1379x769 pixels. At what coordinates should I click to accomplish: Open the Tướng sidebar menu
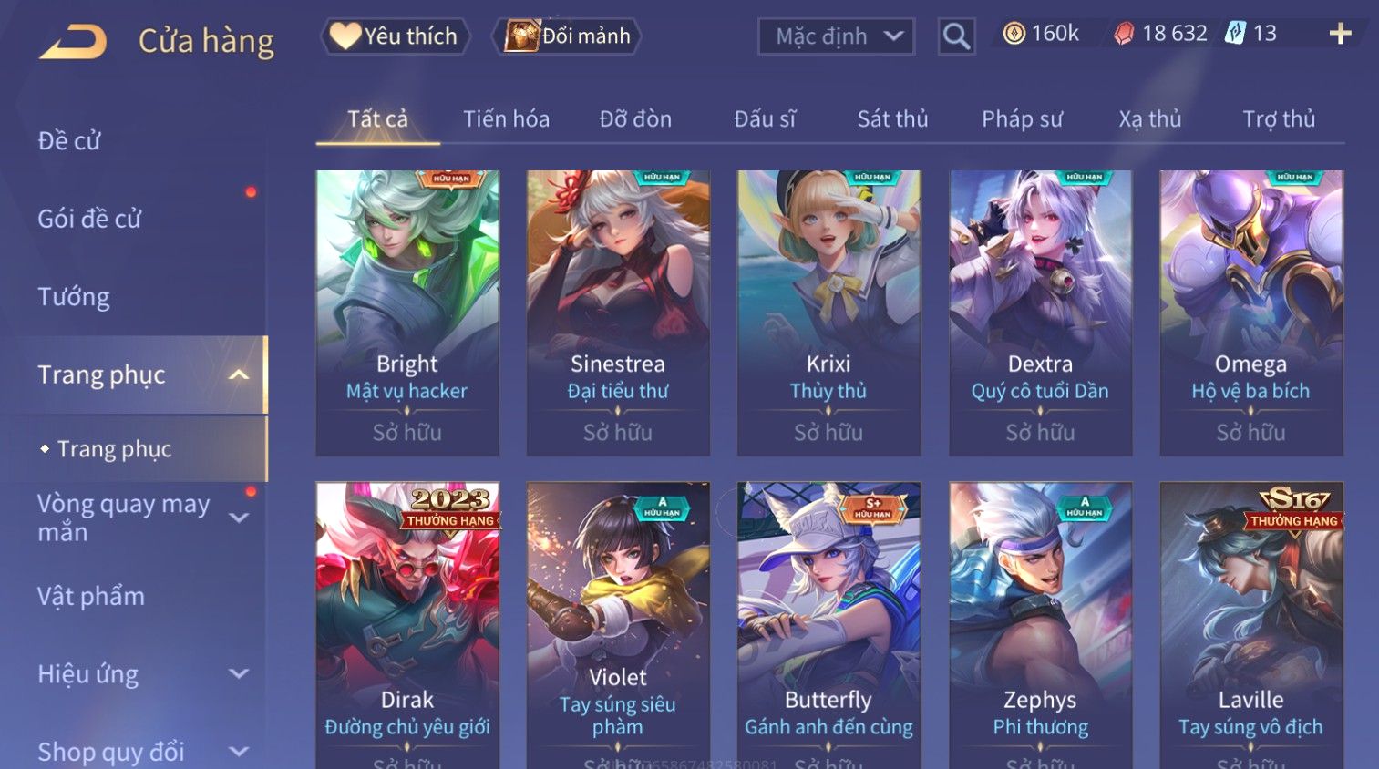coord(74,297)
